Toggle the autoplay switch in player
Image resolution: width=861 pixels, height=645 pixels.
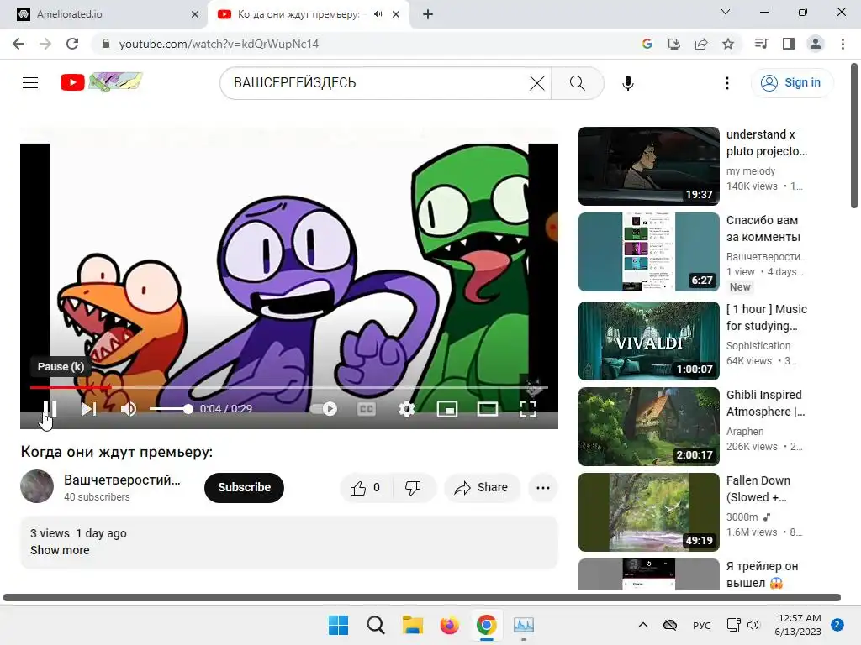pos(325,409)
